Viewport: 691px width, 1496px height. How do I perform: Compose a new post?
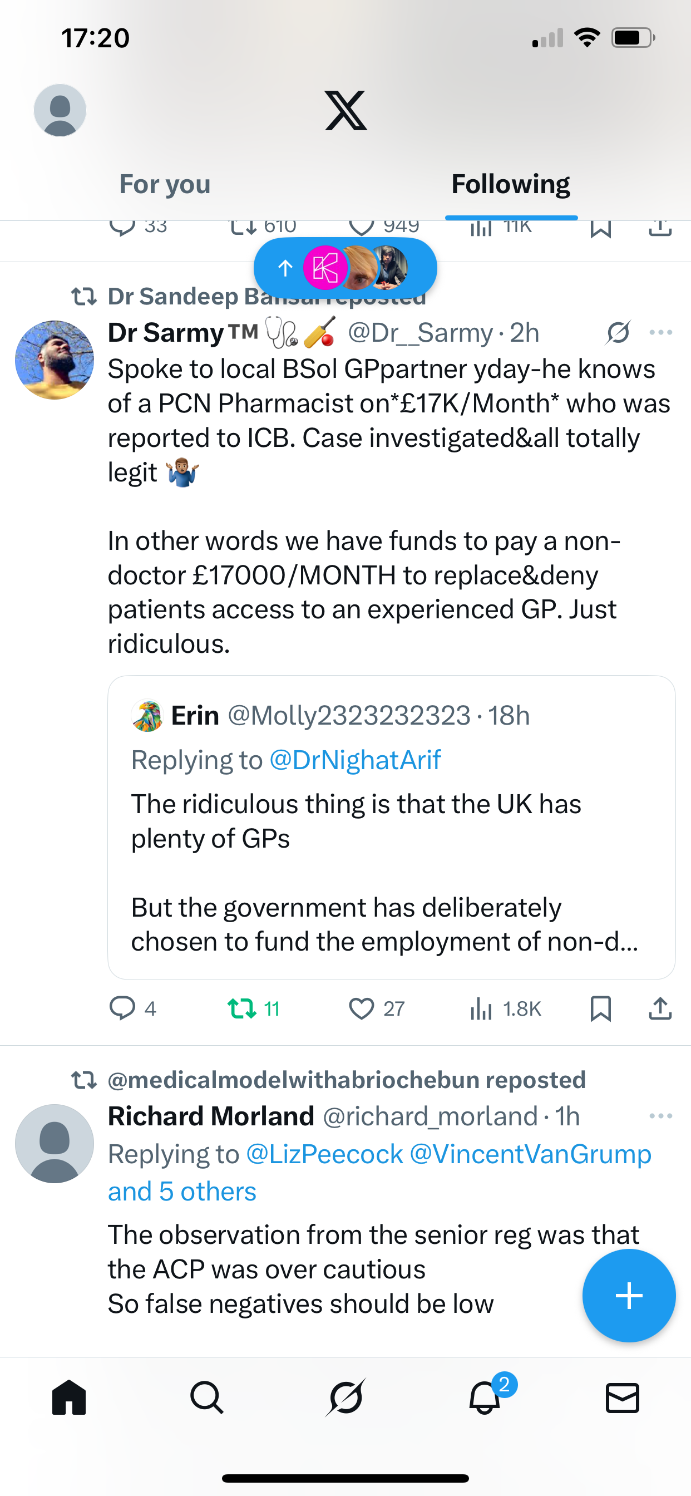coord(629,1296)
